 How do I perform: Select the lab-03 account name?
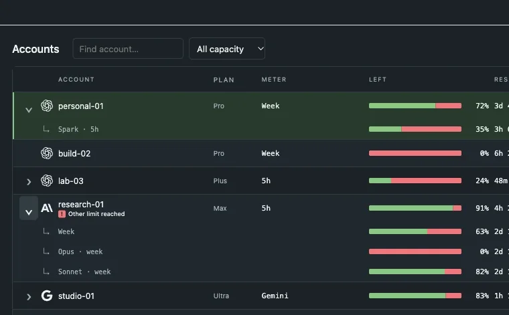click(x=71, y=181)
